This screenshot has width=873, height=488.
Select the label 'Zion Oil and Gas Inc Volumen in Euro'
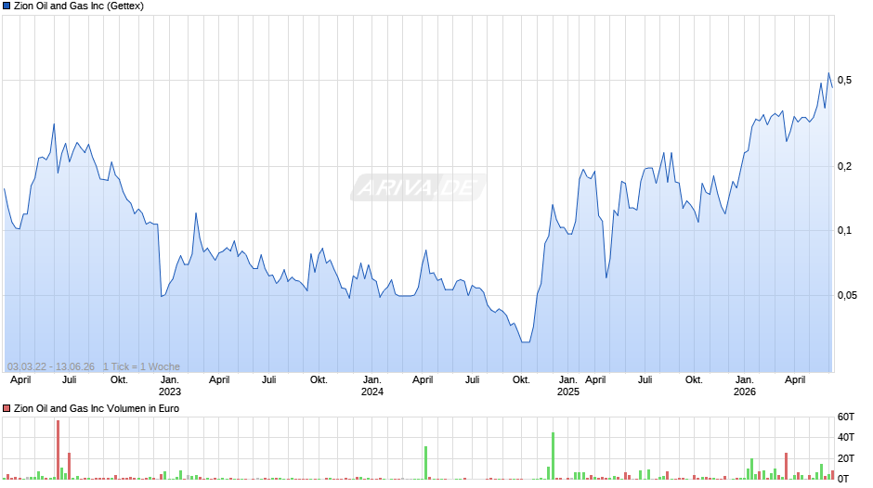(97, 408)
